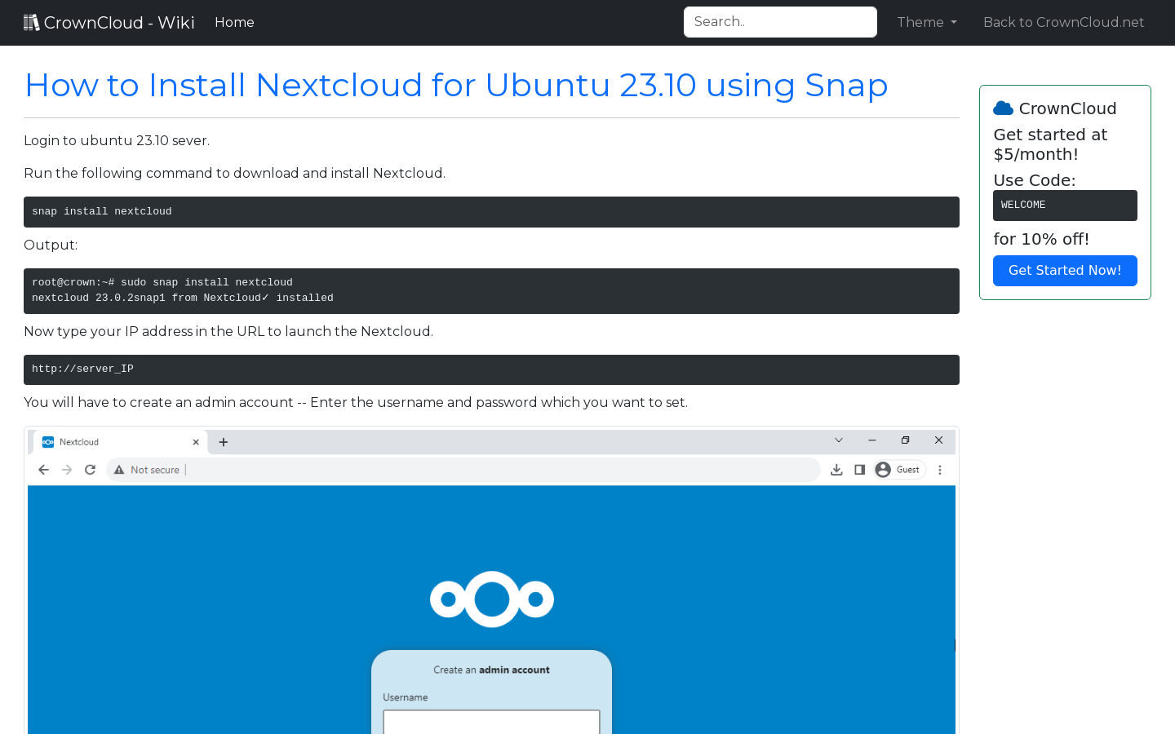This screenshot has height=734, width=1175.
Task: Click the Not secure warning icon
Action: (118, 470)
